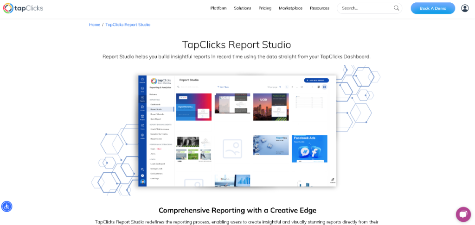Image resolution: width=475 pixels, height=225 pixels.
Task: Expand the Resources navigation menu
Action: point(319,8)
